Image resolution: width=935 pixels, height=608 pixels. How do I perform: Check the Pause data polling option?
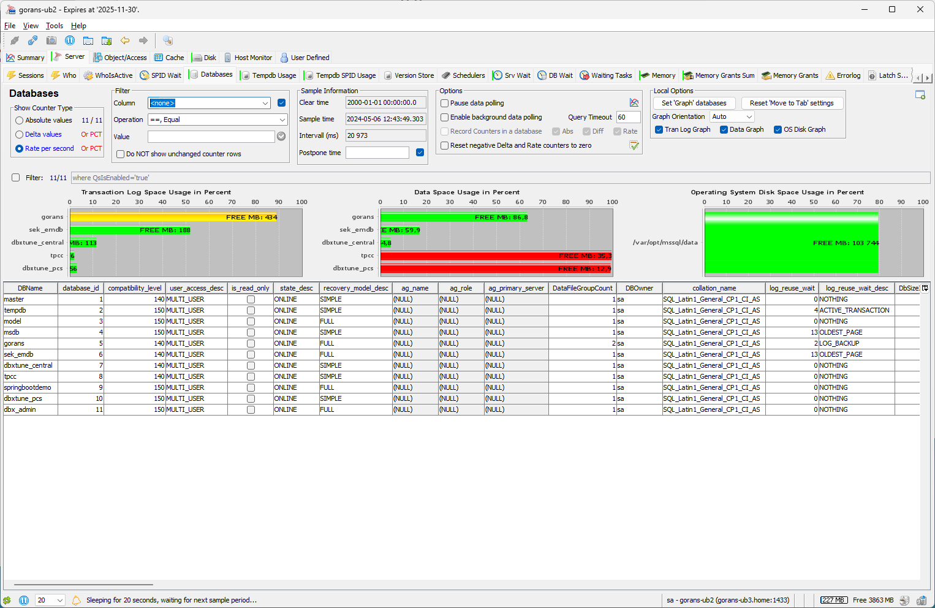445,104
